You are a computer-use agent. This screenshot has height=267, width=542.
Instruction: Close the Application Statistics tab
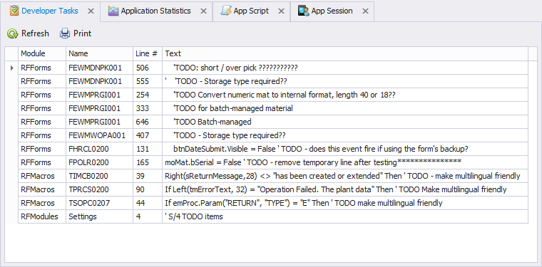(203, 11)
